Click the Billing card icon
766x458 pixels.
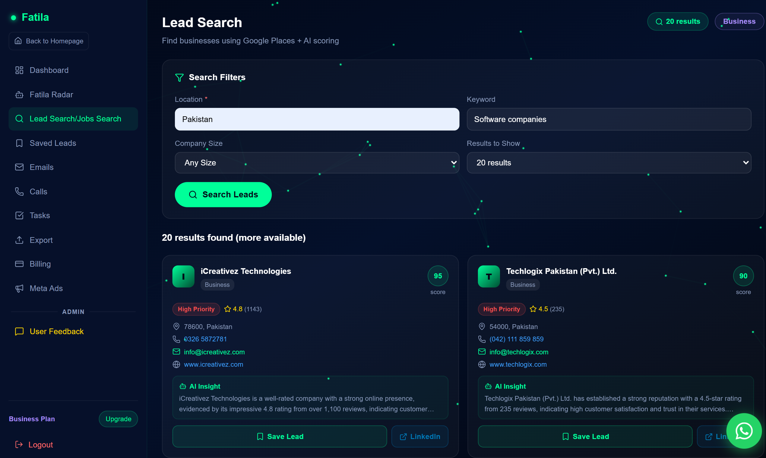19,264
